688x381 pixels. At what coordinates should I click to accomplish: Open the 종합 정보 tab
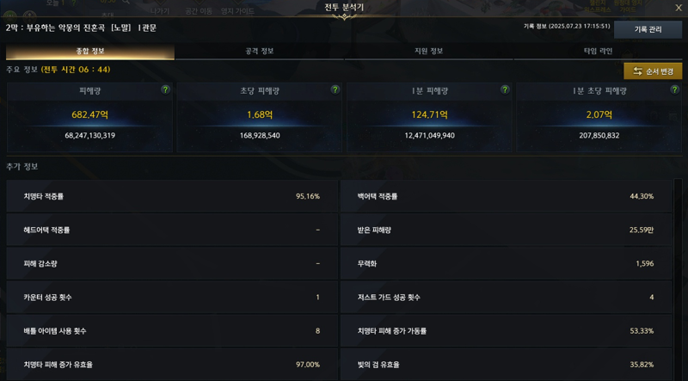(90, 51)
